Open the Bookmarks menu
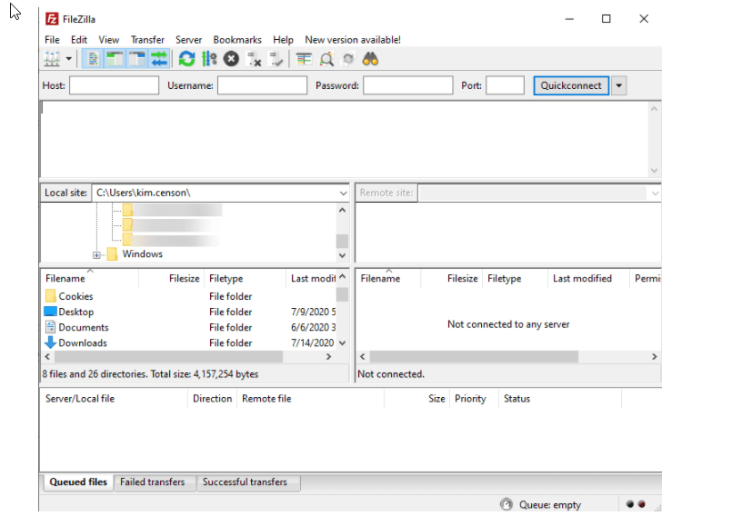The width and height of the screenshot is (732, 516). (x=237, y=40)
